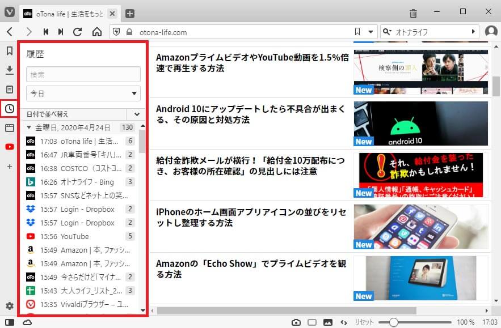The image size is (501, 328).
Task: Open 15:57 SNSなどネット上の history entry
Action: pyautogui.click(x=80, y=195)
